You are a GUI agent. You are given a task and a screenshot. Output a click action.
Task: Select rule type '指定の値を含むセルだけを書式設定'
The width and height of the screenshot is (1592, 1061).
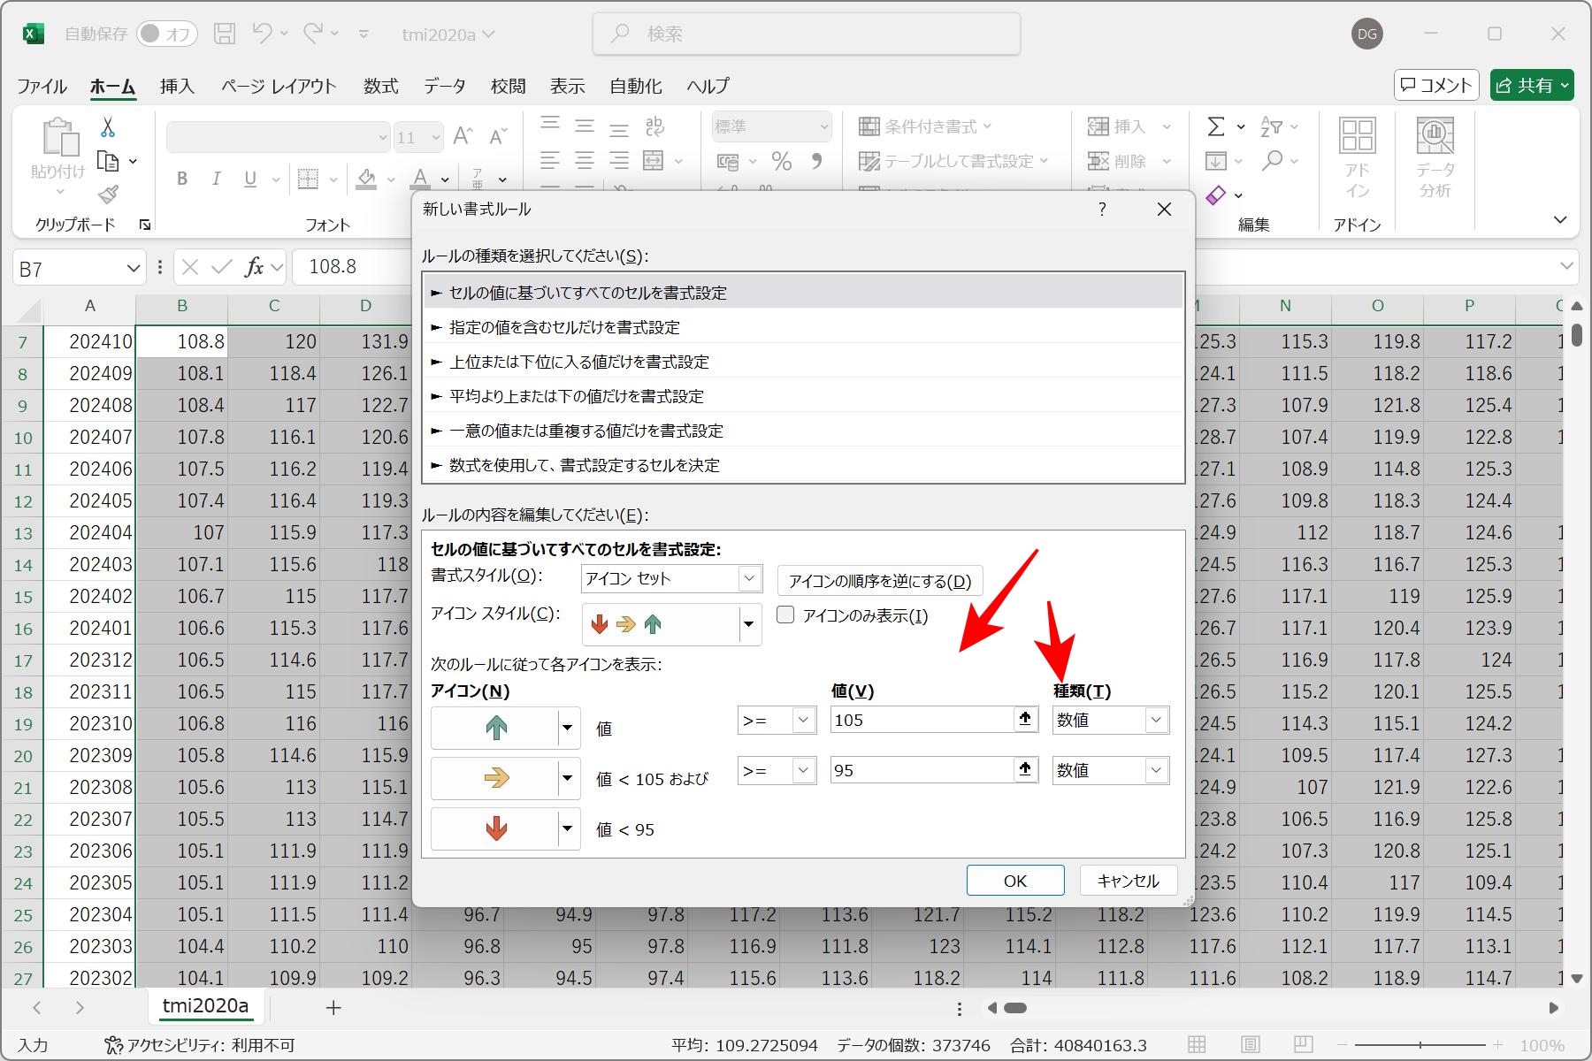pyautogui.click(x=803, y=327)
